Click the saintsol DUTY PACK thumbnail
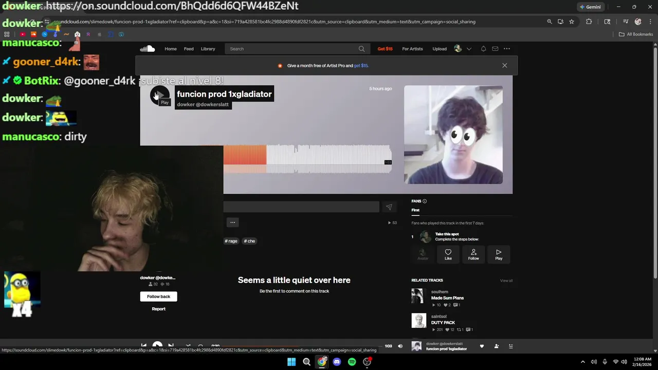The image size is (658, 370). [x=419, y=321]
